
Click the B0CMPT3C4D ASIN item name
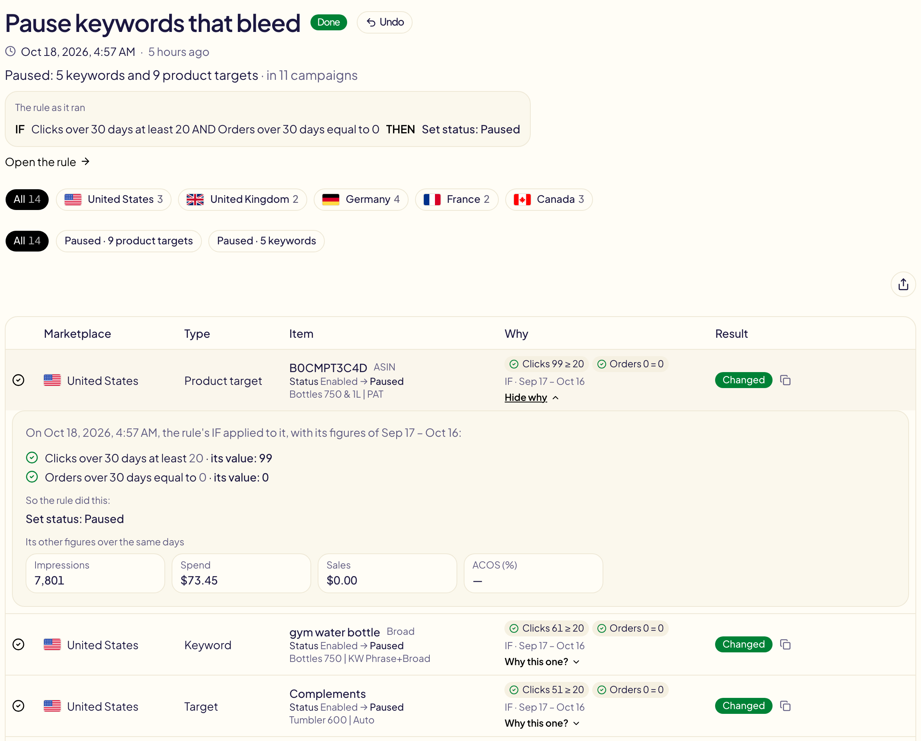[328, 368]
